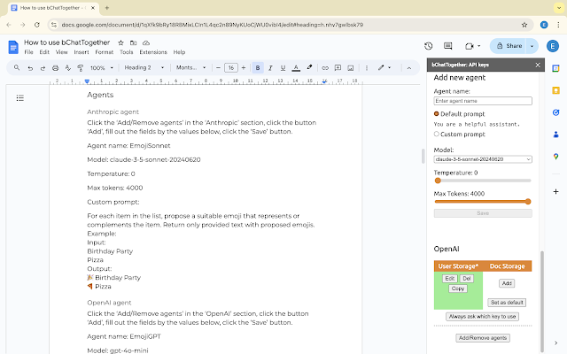The height and width of the screenshot is (354, 567).
Task: Toggle bold formatting
Action: [x=258, y=67]
